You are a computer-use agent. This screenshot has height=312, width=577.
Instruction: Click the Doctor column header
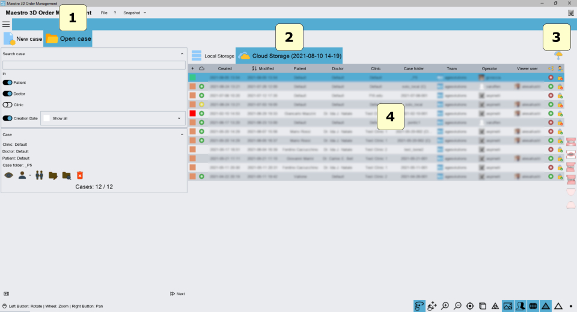tap(338, 69)
